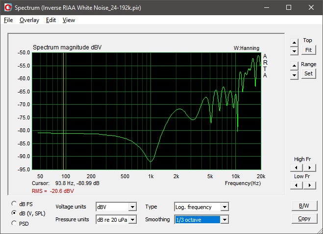
Task: Click the green spectrum dip at 1k
Action: coord(151,162)
